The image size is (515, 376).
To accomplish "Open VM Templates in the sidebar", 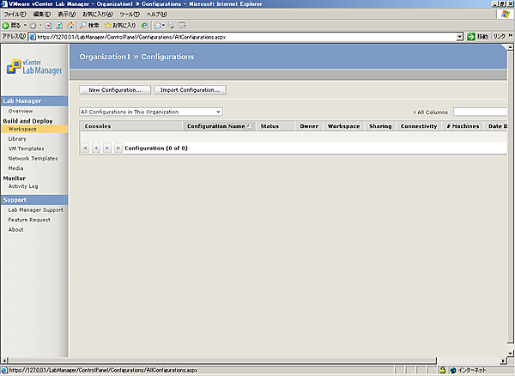I will pyautogui.click(x=27, y=149).
